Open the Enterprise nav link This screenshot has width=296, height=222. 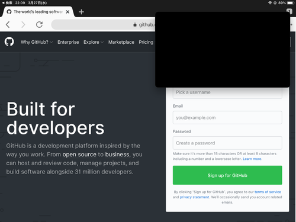pyautogui.click(x=68, y=42)
